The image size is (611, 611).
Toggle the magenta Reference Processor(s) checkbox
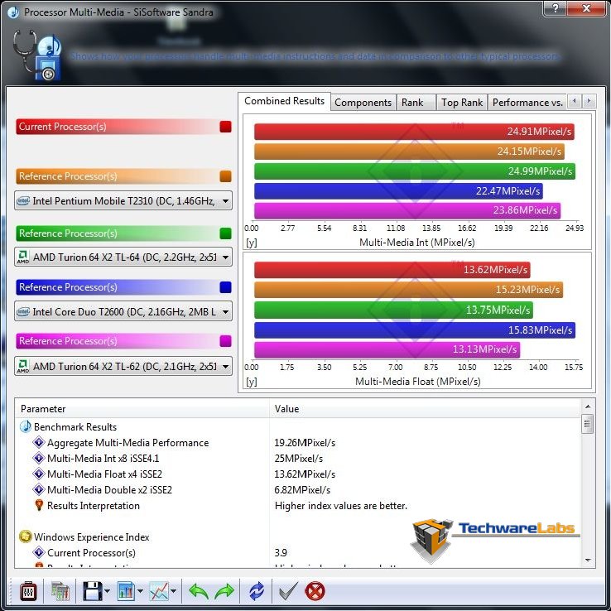pos(225,341)
